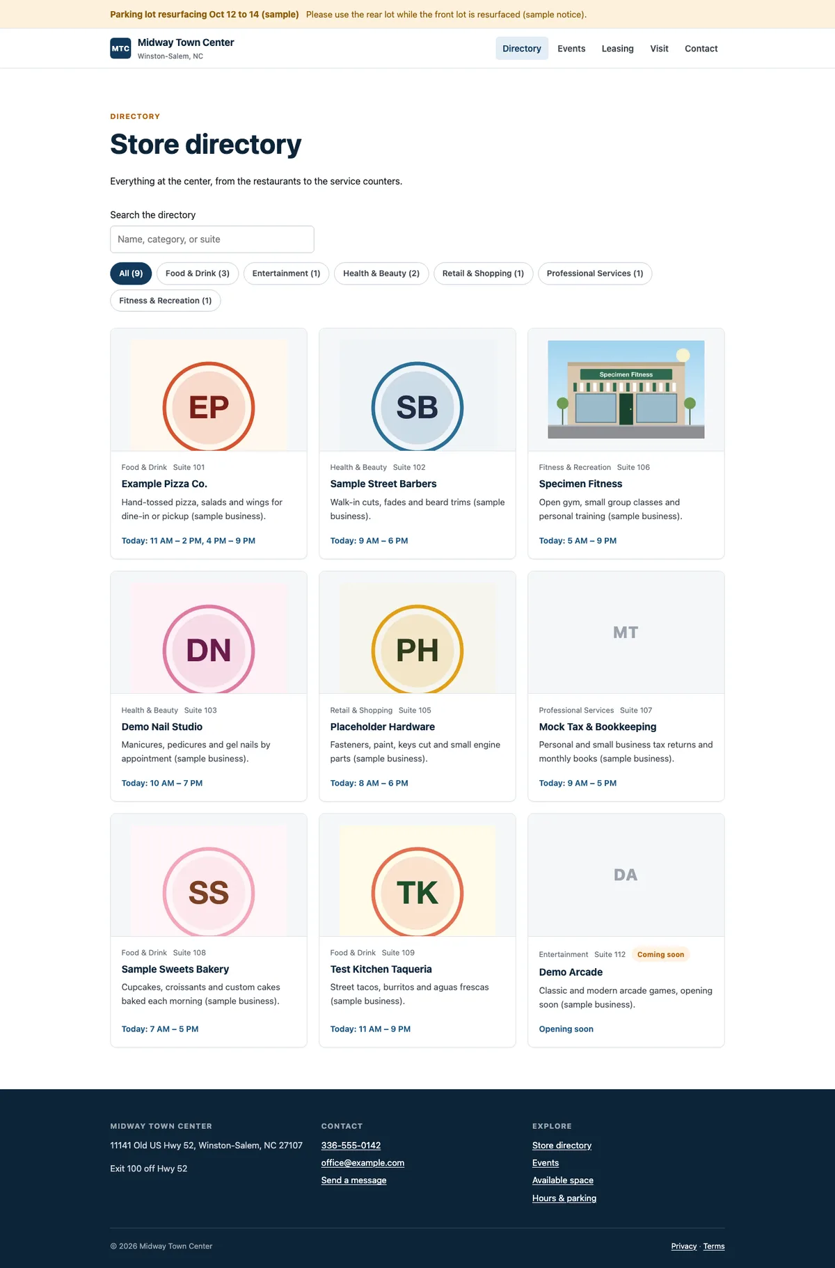Screen dimensions: 835x1268
Task: Click 'Today: 9 AM – 5 PM' hours
Action: [578, 784]
